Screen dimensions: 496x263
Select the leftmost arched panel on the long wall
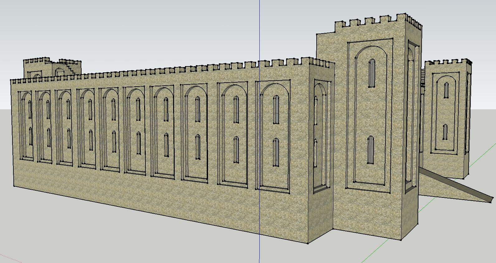click(26, 126)
